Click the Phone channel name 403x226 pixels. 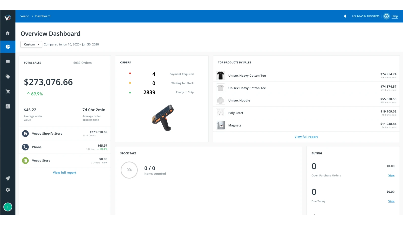tap(37, 147)
